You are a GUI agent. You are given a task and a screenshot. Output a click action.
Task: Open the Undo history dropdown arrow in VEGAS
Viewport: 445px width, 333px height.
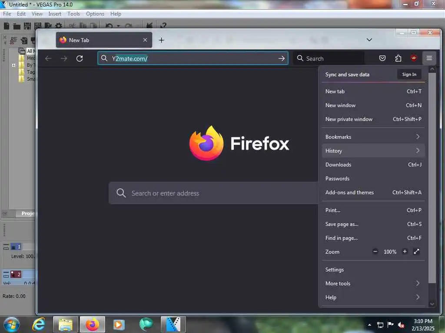(118, 26)
